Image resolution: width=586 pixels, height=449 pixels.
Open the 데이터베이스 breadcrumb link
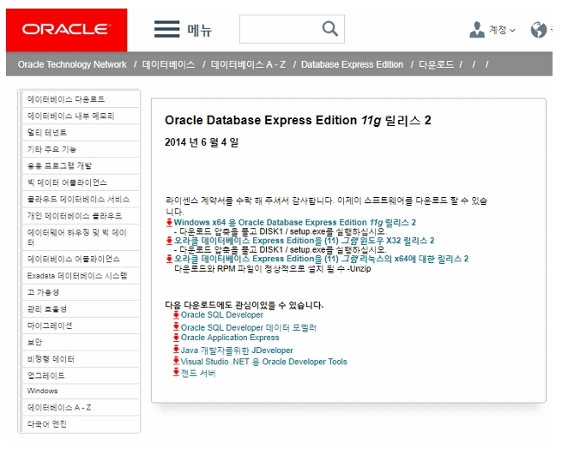tap(168, 64)
